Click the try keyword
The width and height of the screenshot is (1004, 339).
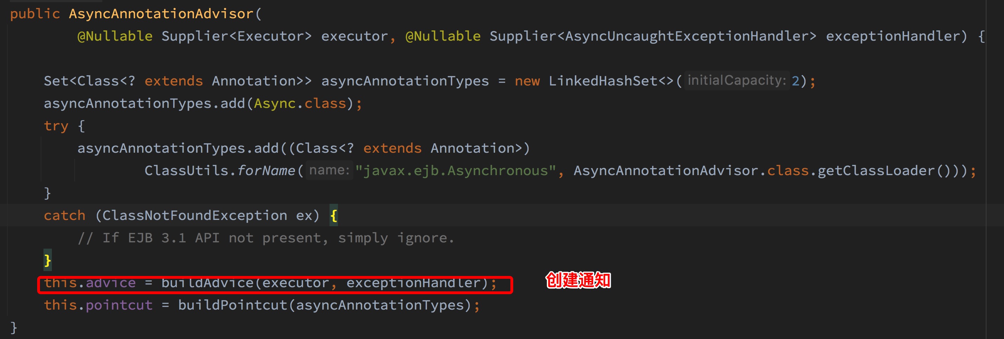click(x=56, y=126)
